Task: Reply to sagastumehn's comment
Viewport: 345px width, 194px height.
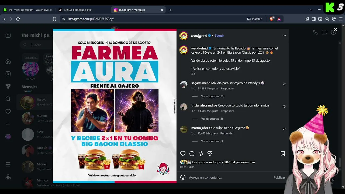Action: coord(227,88)
